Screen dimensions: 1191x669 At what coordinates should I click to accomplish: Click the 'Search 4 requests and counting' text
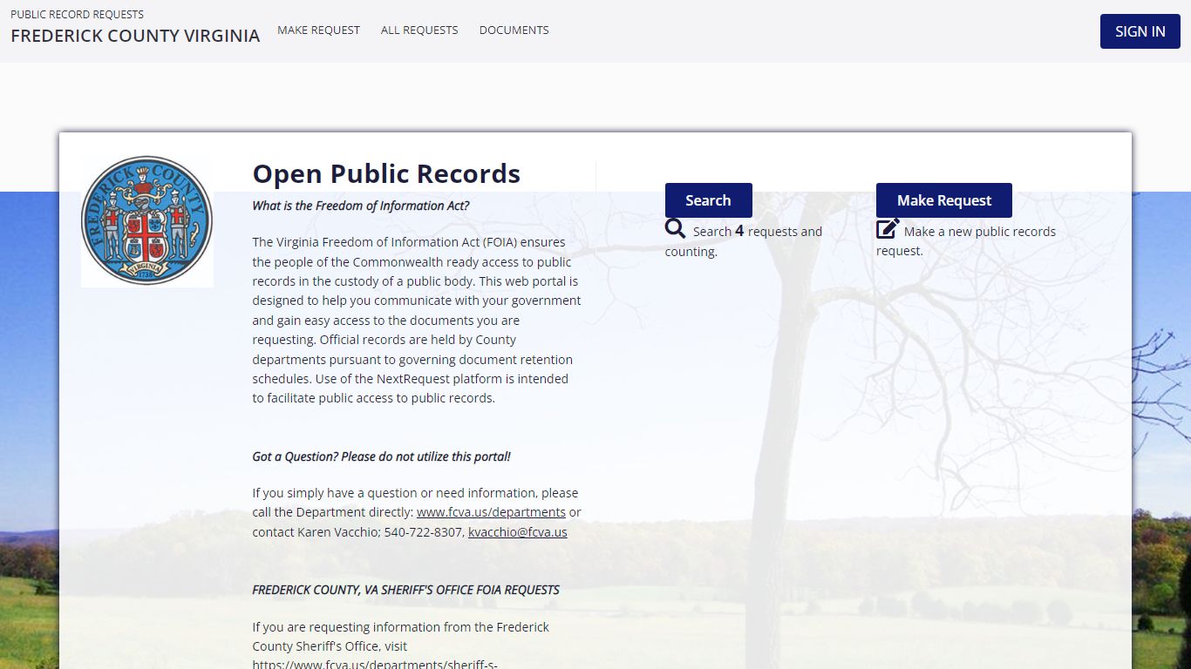[x=744, y=241]
